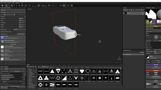Open the Normal mixing Combine dropdown
The width and height of the screenshot is (161, 90).
click(x=20, y=29)
